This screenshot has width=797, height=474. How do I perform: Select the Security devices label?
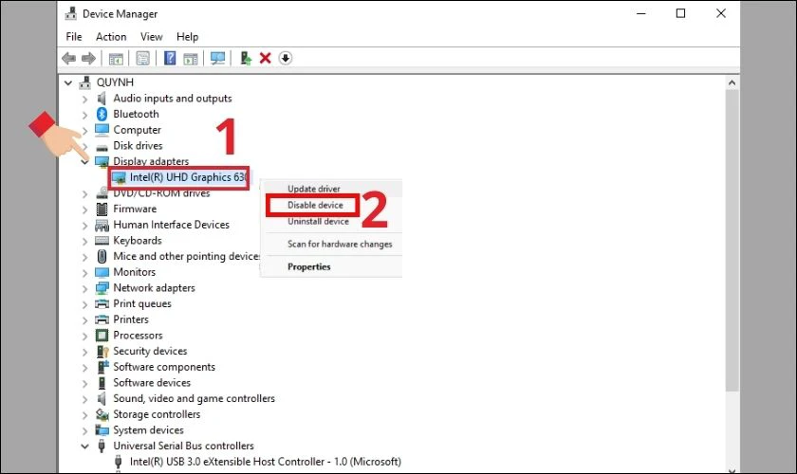click(x=150, y=351)
